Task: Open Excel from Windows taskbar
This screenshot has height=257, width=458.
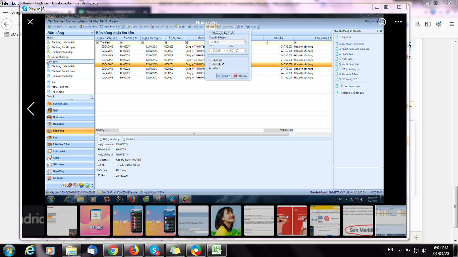Action: click(217, 250)
